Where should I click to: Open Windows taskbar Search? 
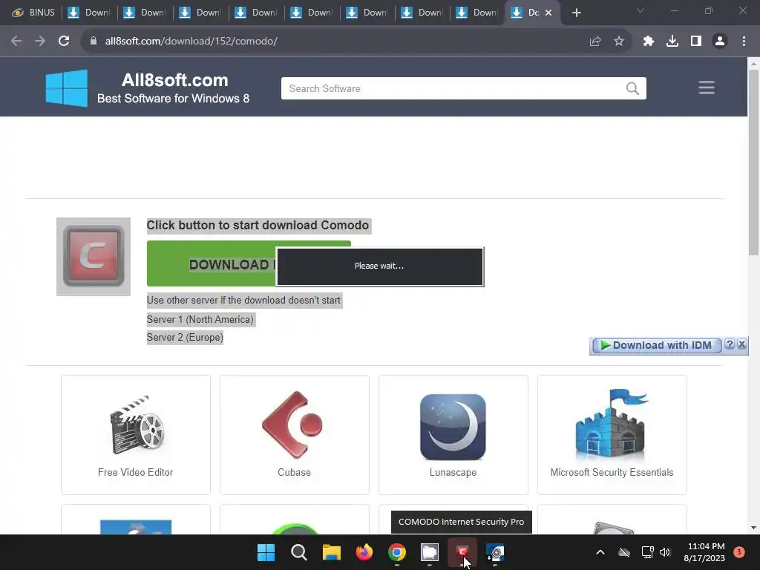tap(298, 552)
